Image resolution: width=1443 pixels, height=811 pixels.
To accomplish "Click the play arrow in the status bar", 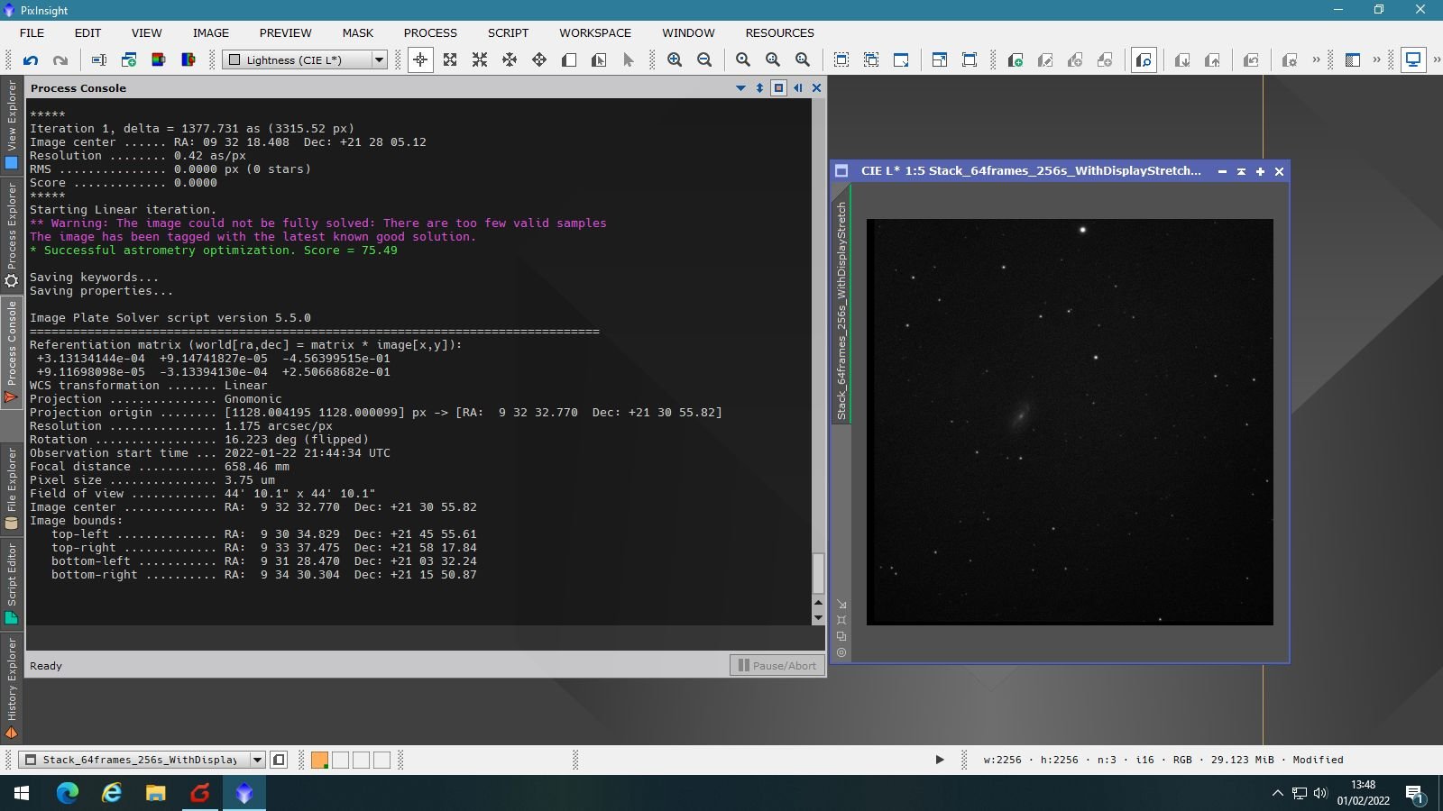I will [940, 760].
